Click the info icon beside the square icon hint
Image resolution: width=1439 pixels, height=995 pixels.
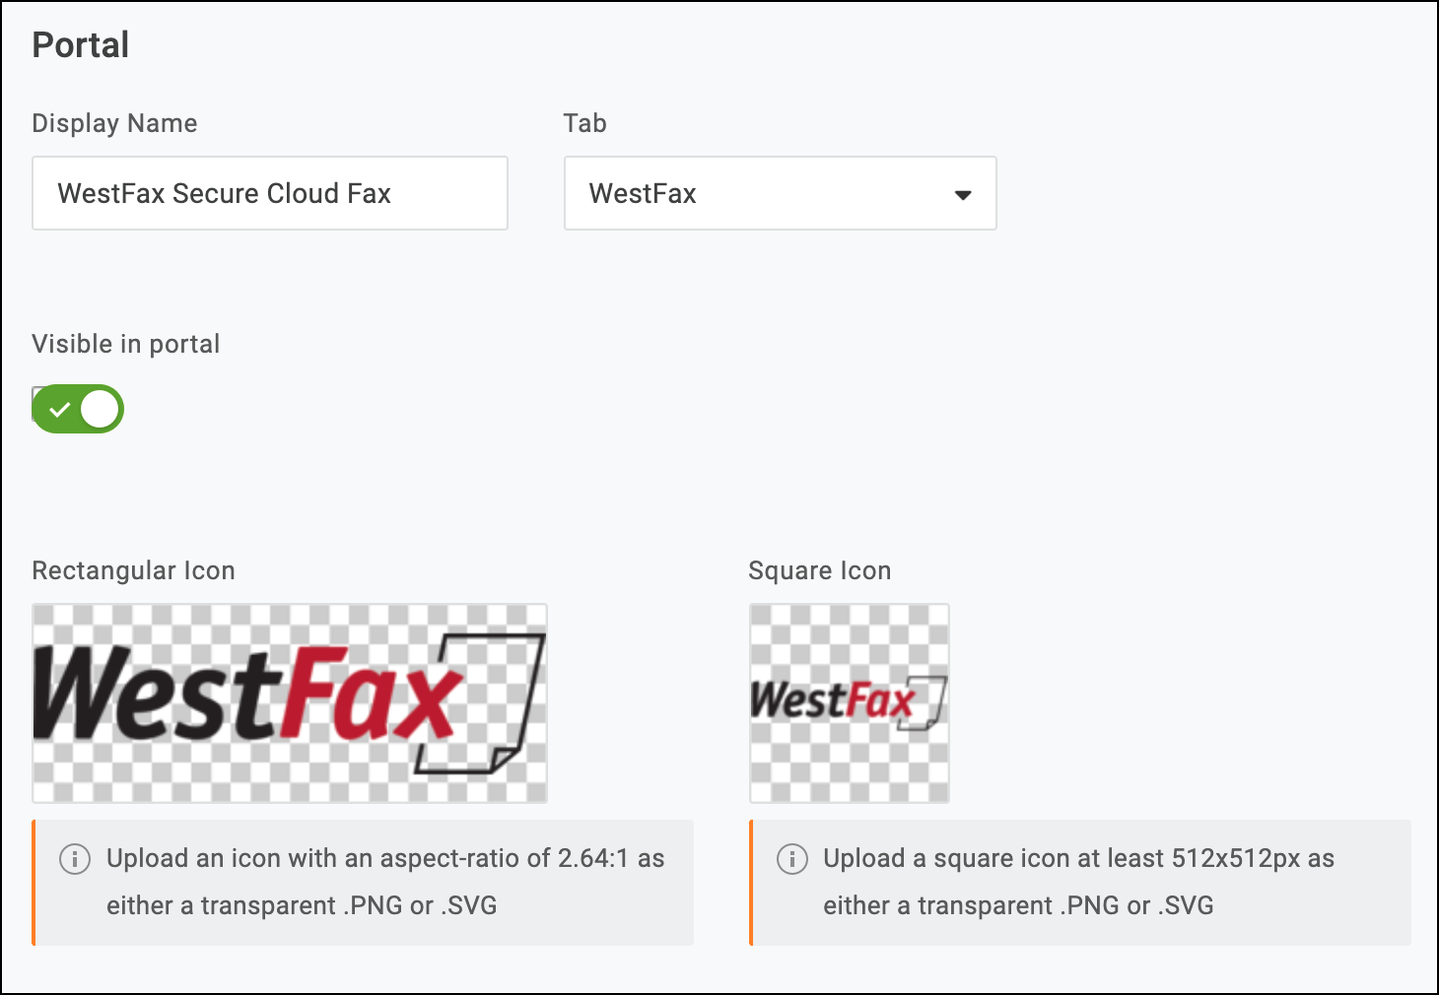click(791, 859)
